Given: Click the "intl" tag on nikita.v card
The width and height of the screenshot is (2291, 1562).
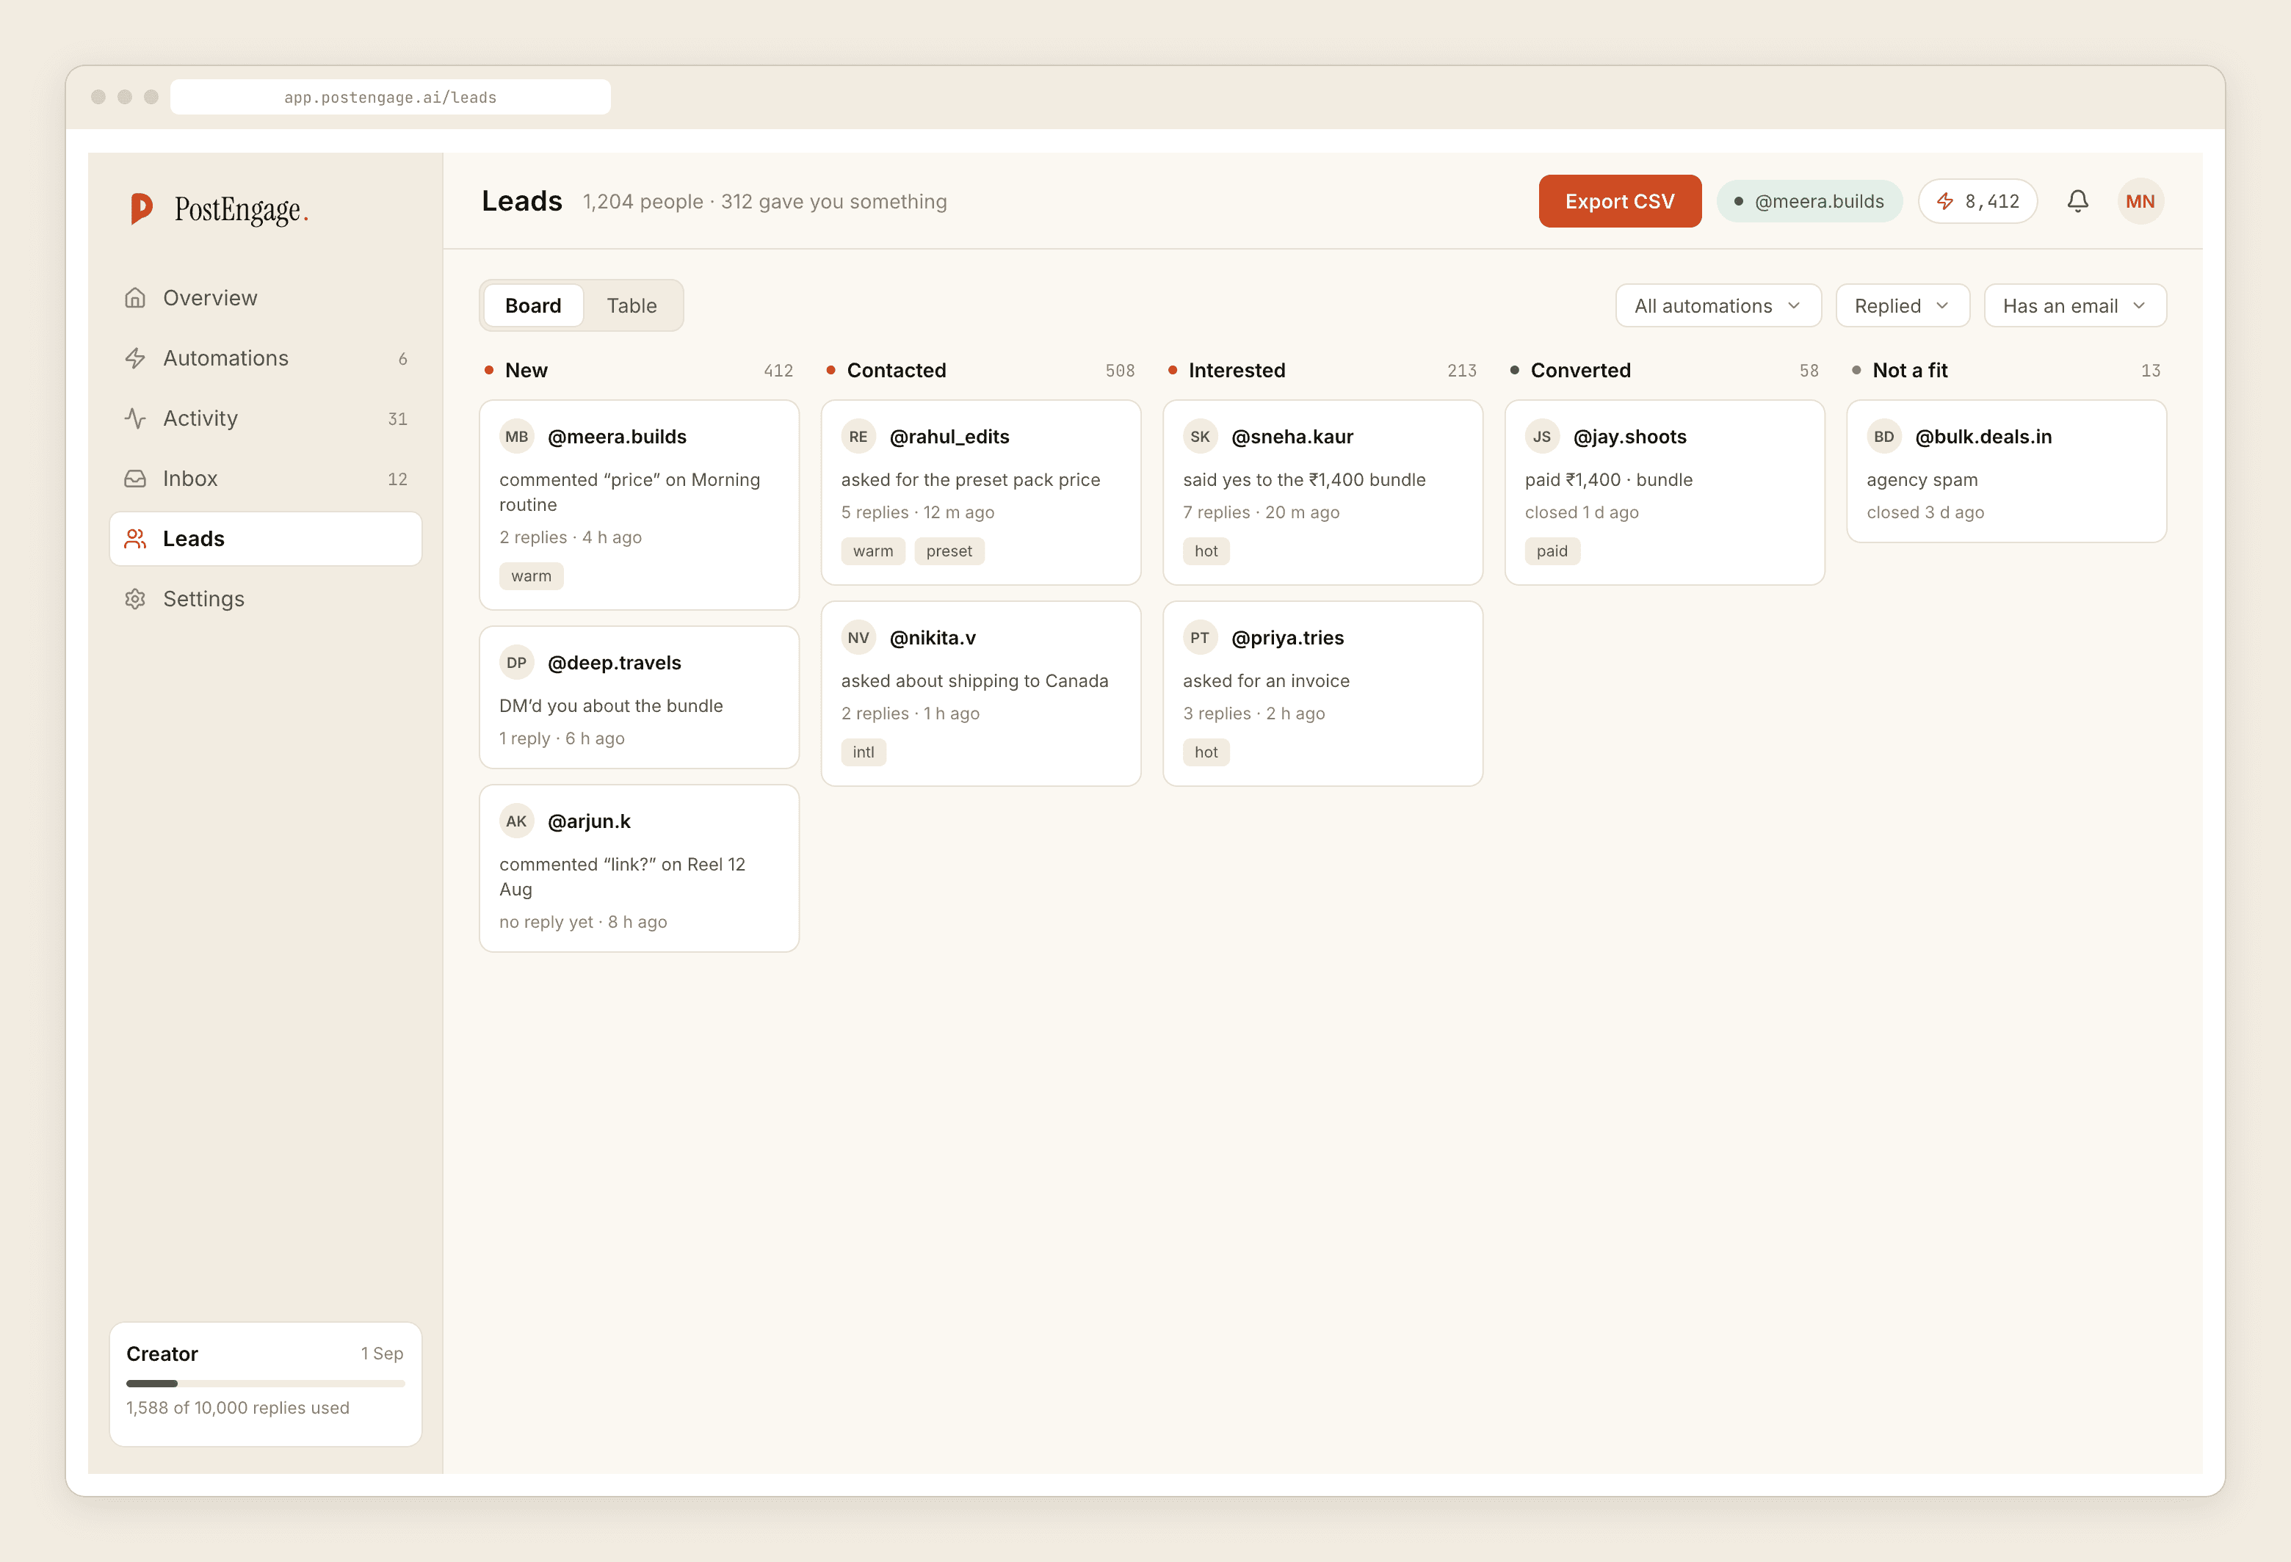Looking at the screenshot, I should pyautogui.click(x=864, y=752).
